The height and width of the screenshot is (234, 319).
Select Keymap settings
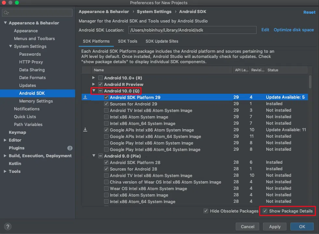coord(17,132)
